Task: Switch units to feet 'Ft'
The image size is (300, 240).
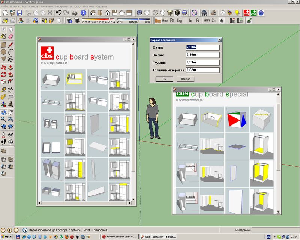Action: [198, 21]
